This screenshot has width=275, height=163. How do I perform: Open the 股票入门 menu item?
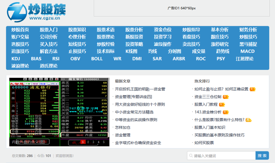pos(49,30)
